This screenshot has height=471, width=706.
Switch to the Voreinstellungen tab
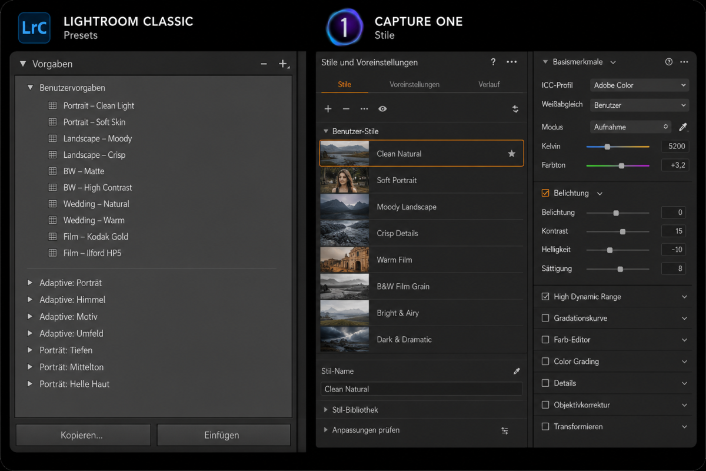click(x=414, y=84)
